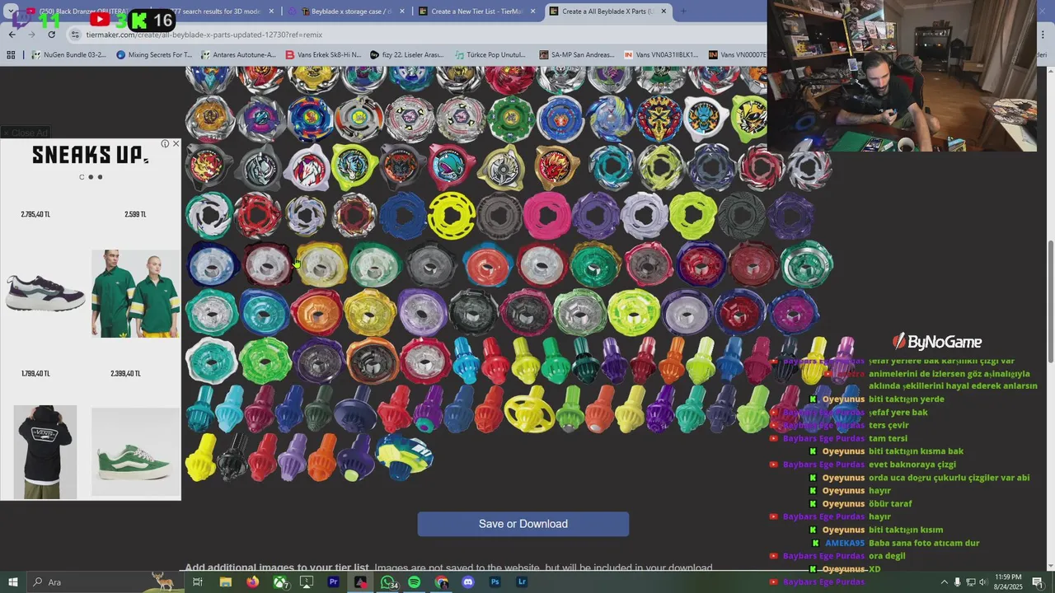This screenshot has height=593, width=1055.
Task: Close the 'Beyblade x storage case' tab
Action: [x=401, y=12]
